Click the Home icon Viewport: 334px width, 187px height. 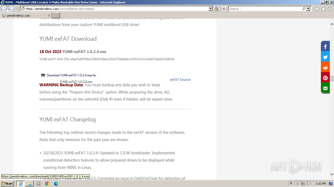(x=317, y=9)
